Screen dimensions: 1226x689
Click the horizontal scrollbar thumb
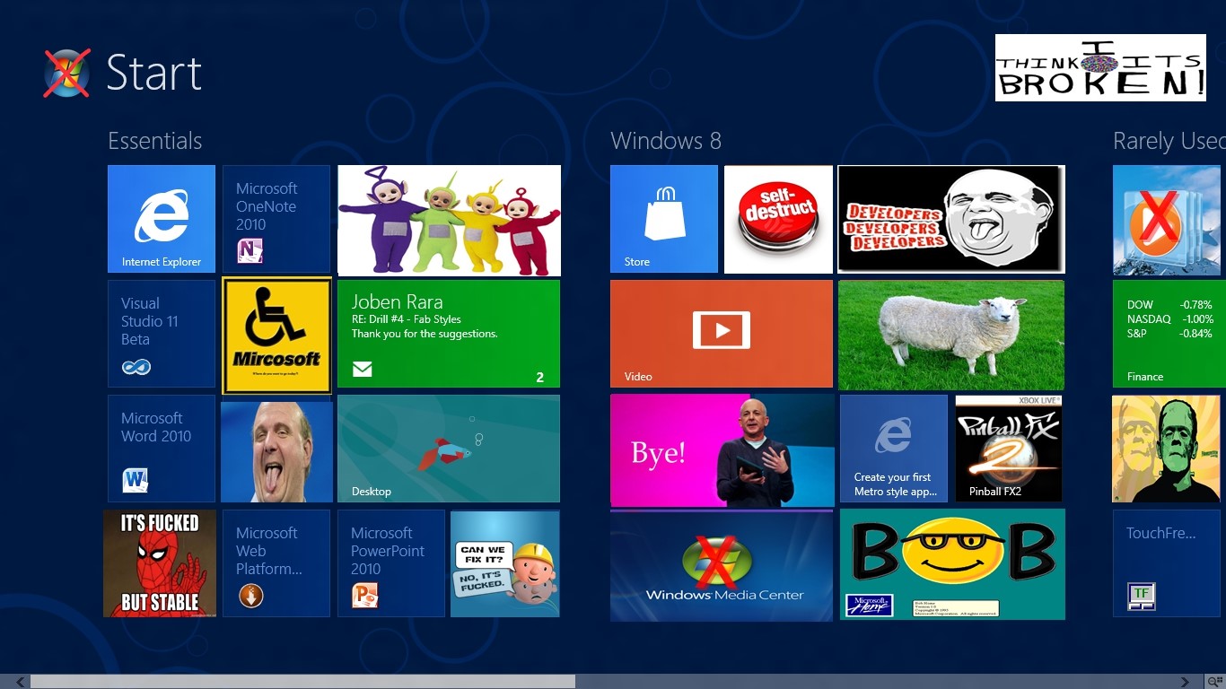(x=302, y=682)
